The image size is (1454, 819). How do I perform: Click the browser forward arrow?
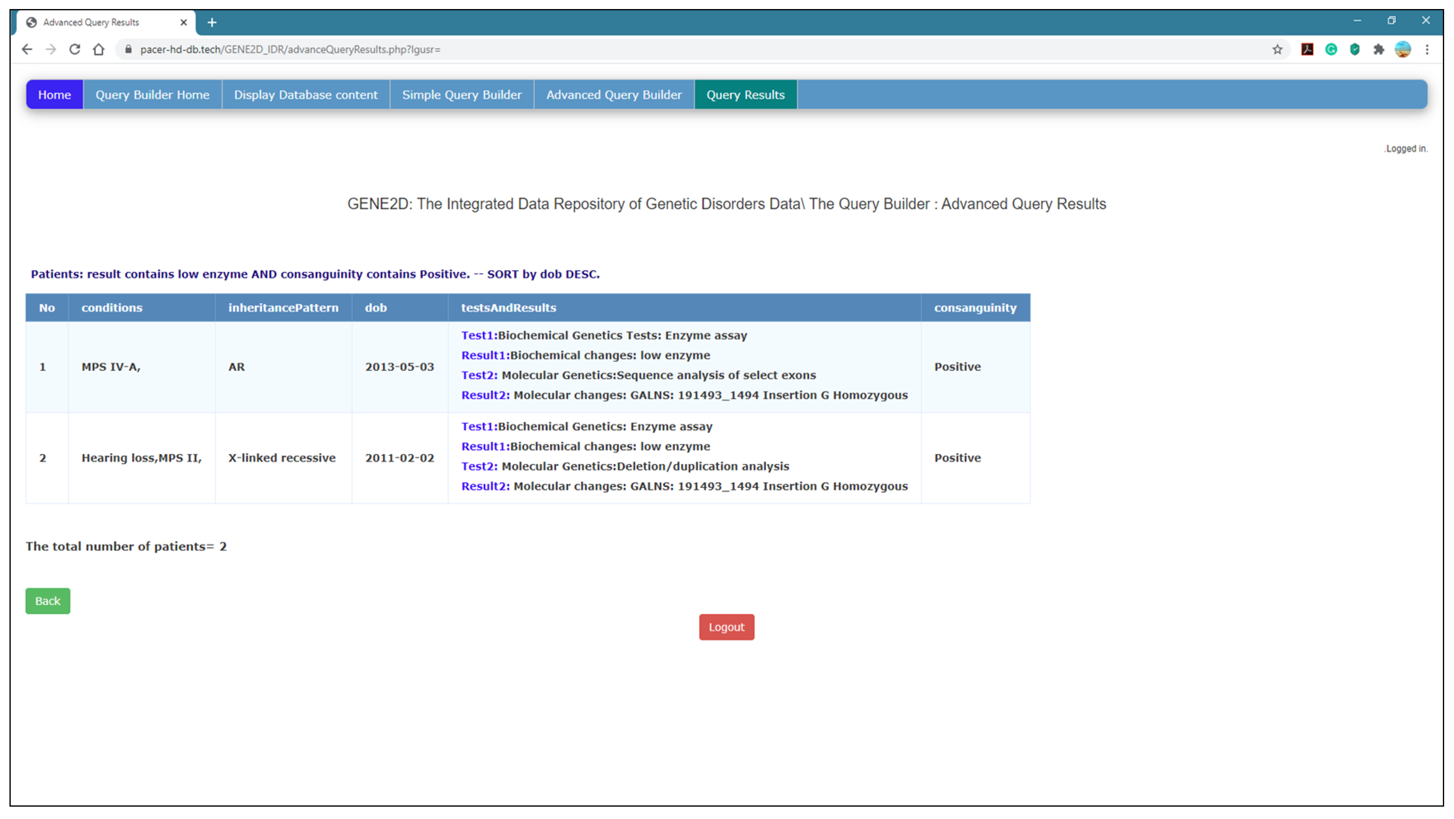tap(51, 50)
